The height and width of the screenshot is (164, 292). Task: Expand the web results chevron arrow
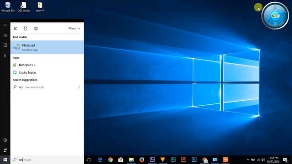point(79,87)
